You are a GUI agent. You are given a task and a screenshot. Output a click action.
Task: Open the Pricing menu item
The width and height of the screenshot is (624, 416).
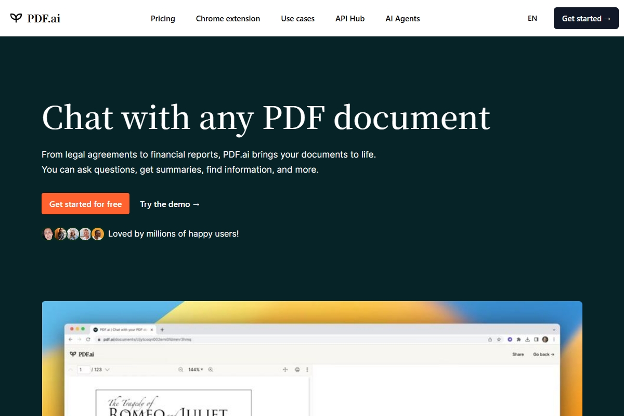click(163, 18)
